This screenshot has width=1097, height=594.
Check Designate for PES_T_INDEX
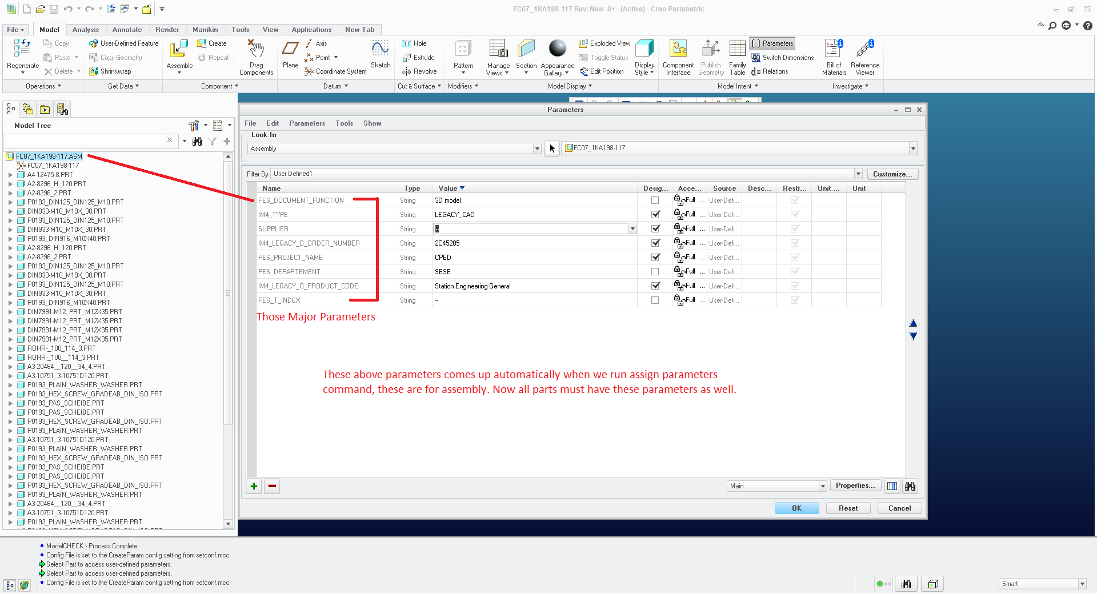tap(655, 300)
